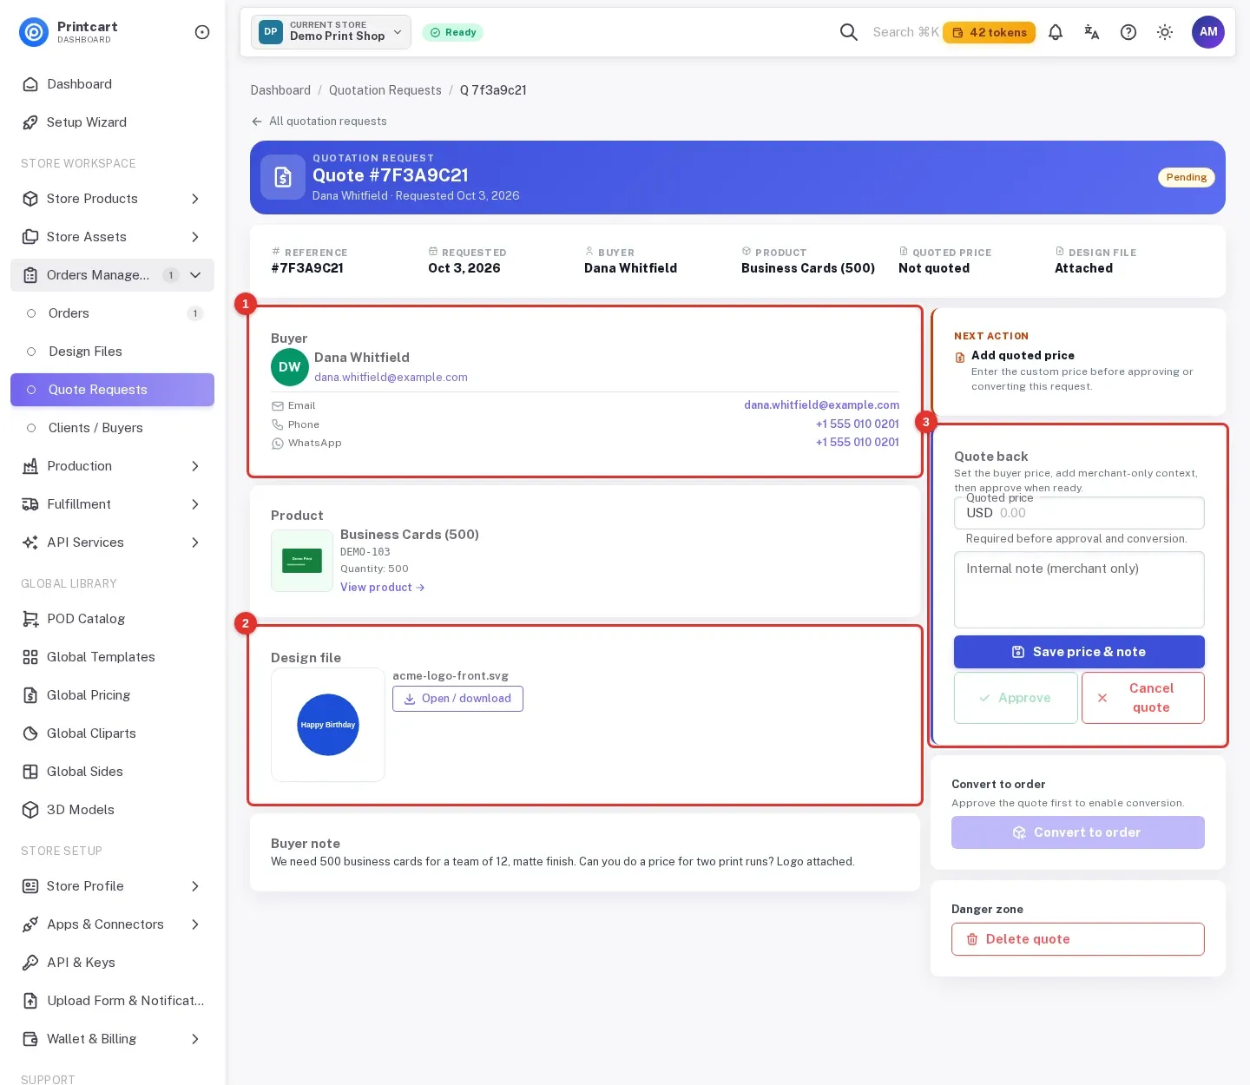Open Global Pricing sidebar item
Screen dimensions: 1250x1085
click(x=112, y=695)
